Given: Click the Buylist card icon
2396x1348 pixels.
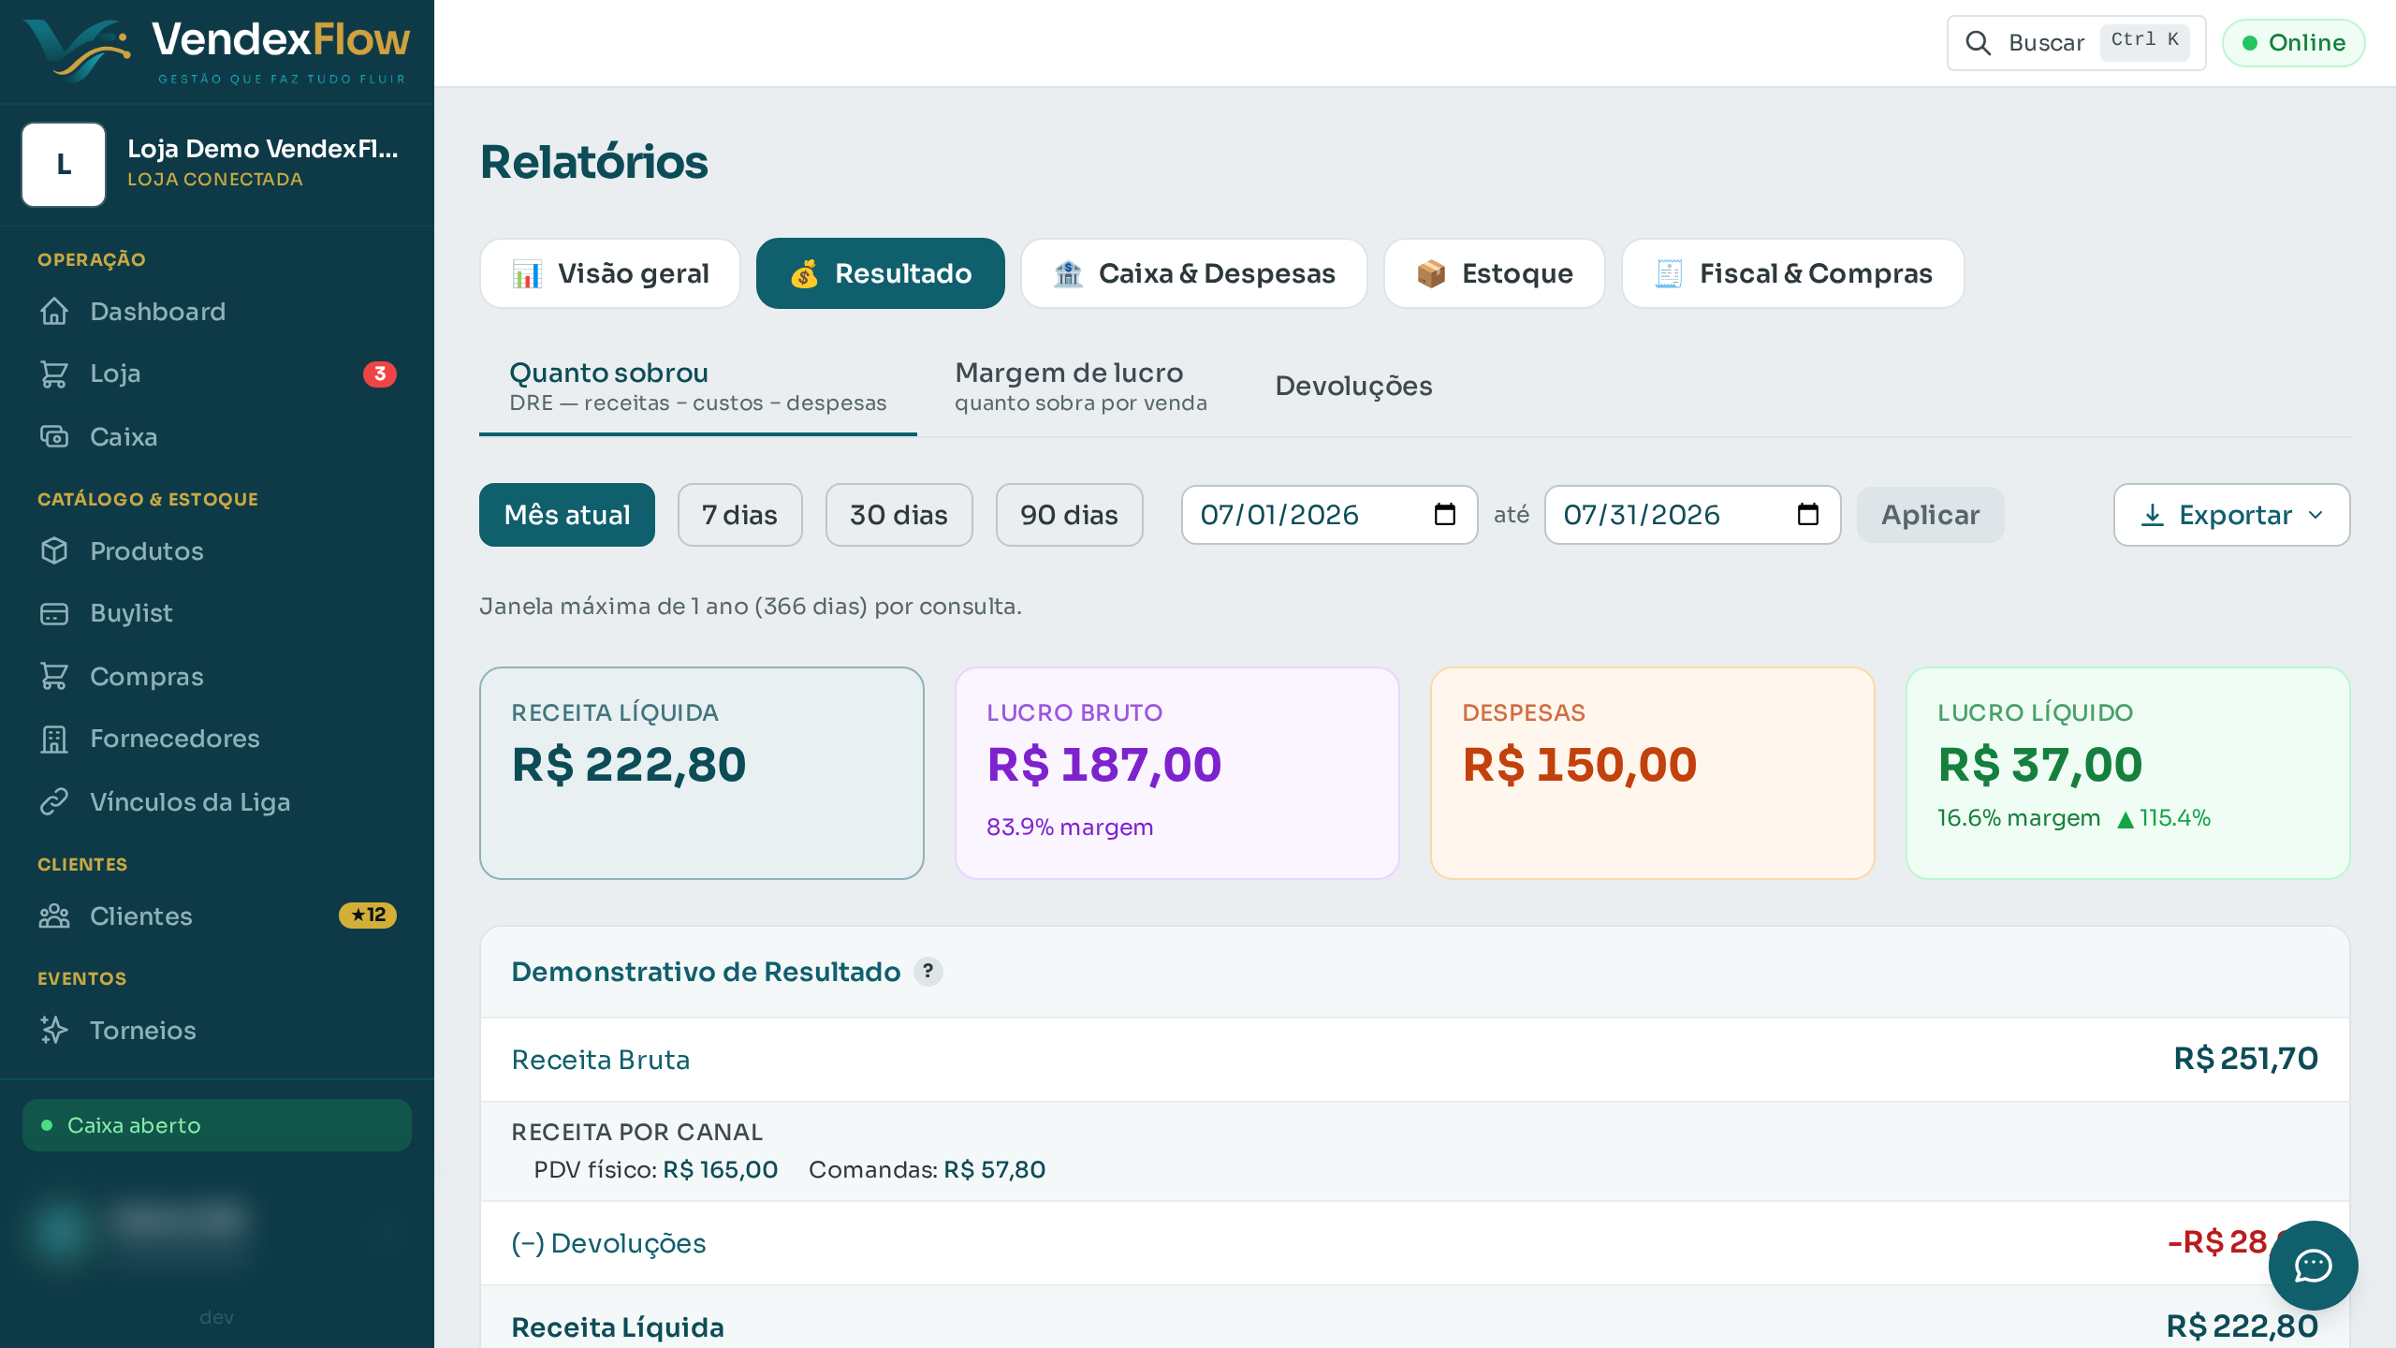Looking at the screenshot, I should click(54, 613).
